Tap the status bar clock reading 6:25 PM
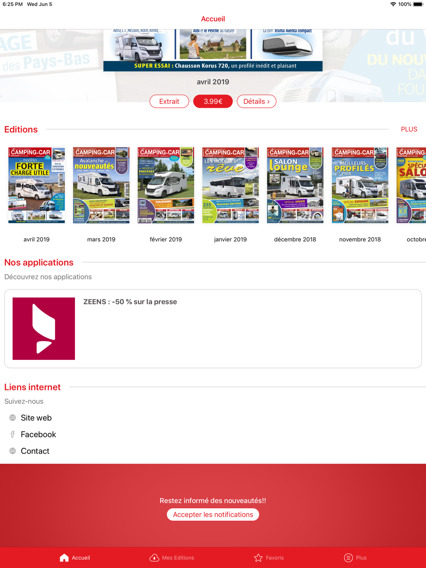Image resolution: width=426 pixels, height=568 pixels. point(12,4)
